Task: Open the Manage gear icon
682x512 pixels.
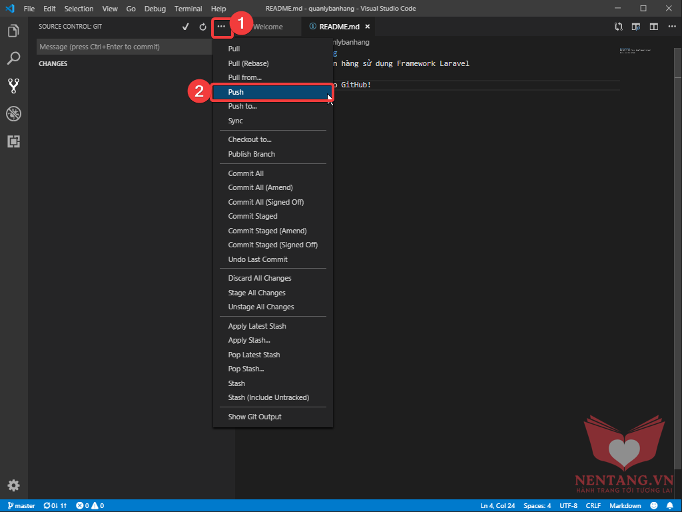Action: click(13, 485)
